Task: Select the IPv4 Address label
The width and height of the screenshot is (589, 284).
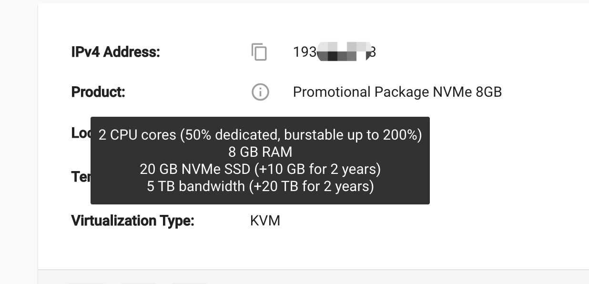Action: (115, 52)
